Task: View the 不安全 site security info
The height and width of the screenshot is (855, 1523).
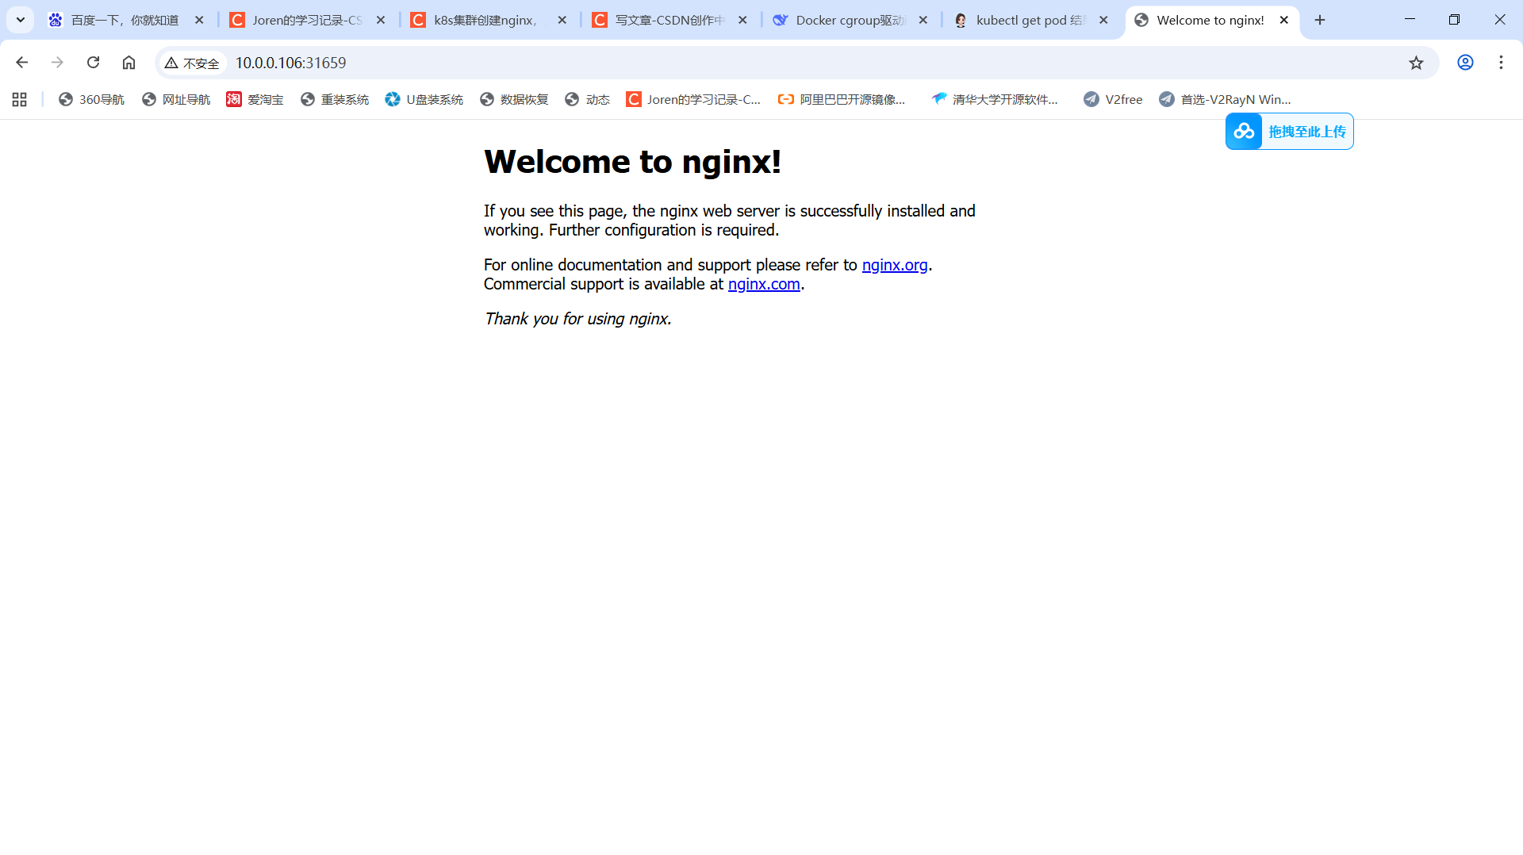Action: tap(193, 63)
